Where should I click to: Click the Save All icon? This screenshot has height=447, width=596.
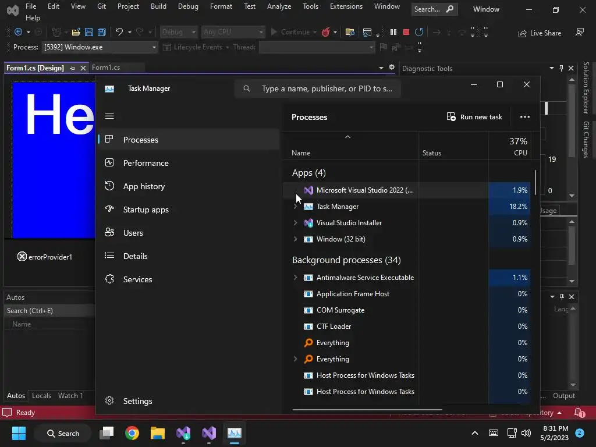(102, 32)
